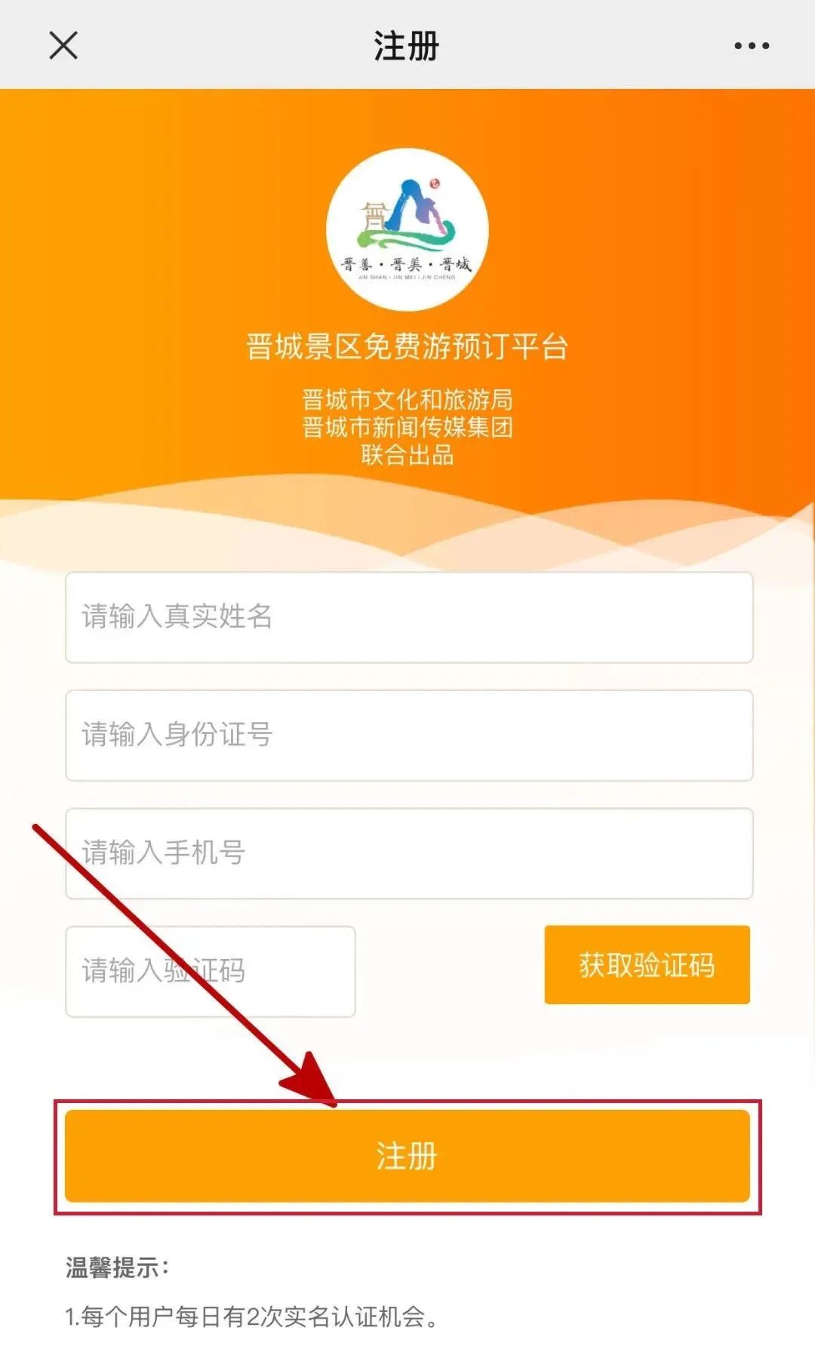Tap the 晋城市文化和旅游局 text line
The width and height of the screenshot is (815, 1352).
407,399
